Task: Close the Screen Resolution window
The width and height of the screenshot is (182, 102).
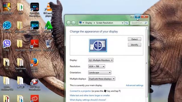Action: click(144, 17)
